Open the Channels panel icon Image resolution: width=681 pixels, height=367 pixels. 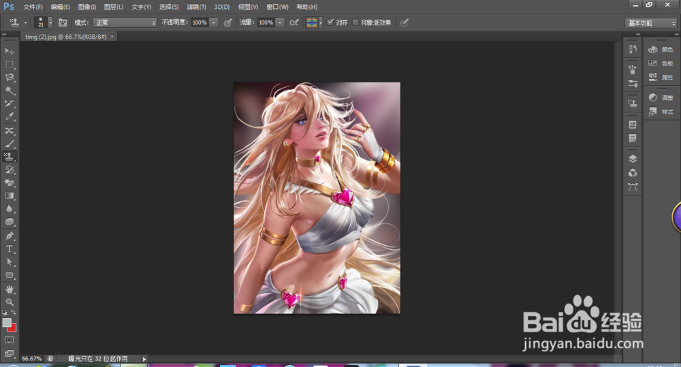(633, 173)
